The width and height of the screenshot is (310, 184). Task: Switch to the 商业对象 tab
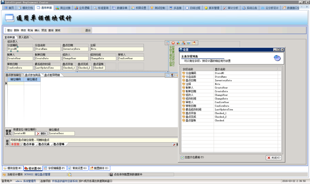[x=63, y=8]
